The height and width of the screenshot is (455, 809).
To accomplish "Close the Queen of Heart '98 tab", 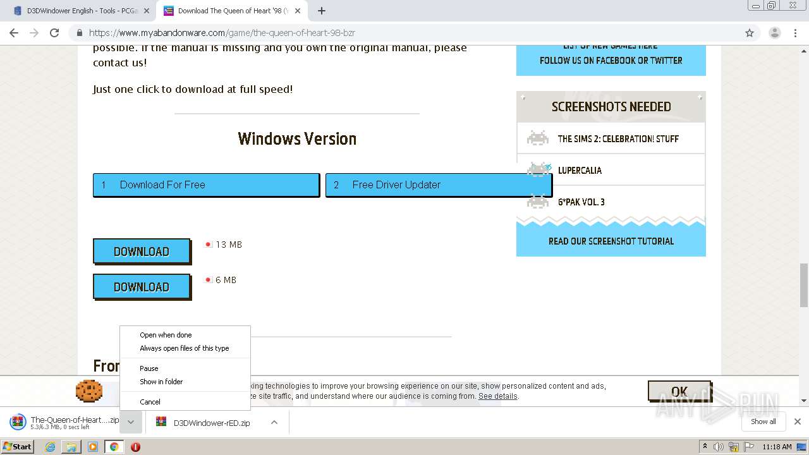I will click(298, 11).
